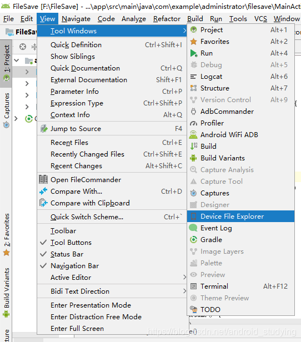Click the Logcat lines icon

tap(193, 77)
